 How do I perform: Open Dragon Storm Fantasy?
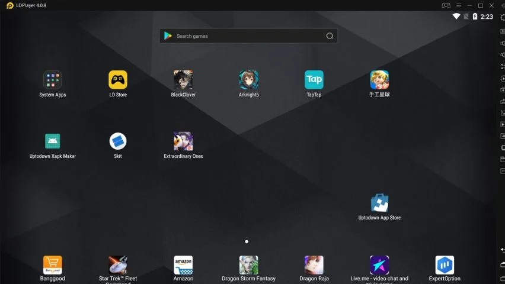248,265
